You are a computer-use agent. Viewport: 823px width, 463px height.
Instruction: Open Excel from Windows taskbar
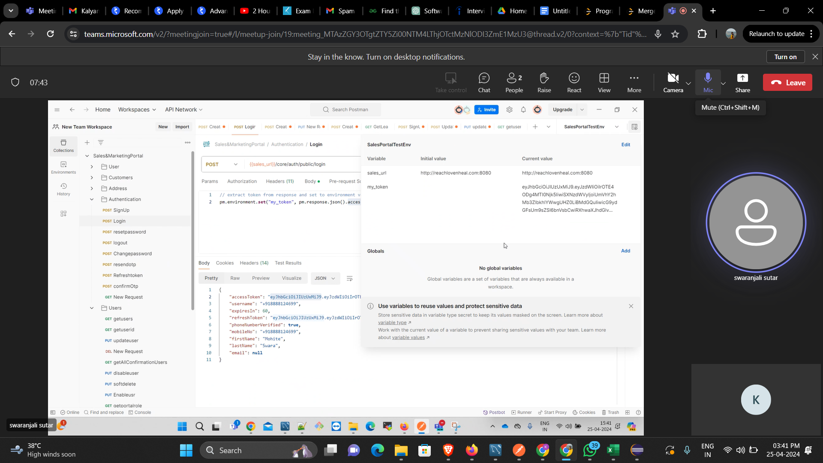(613, 450)
